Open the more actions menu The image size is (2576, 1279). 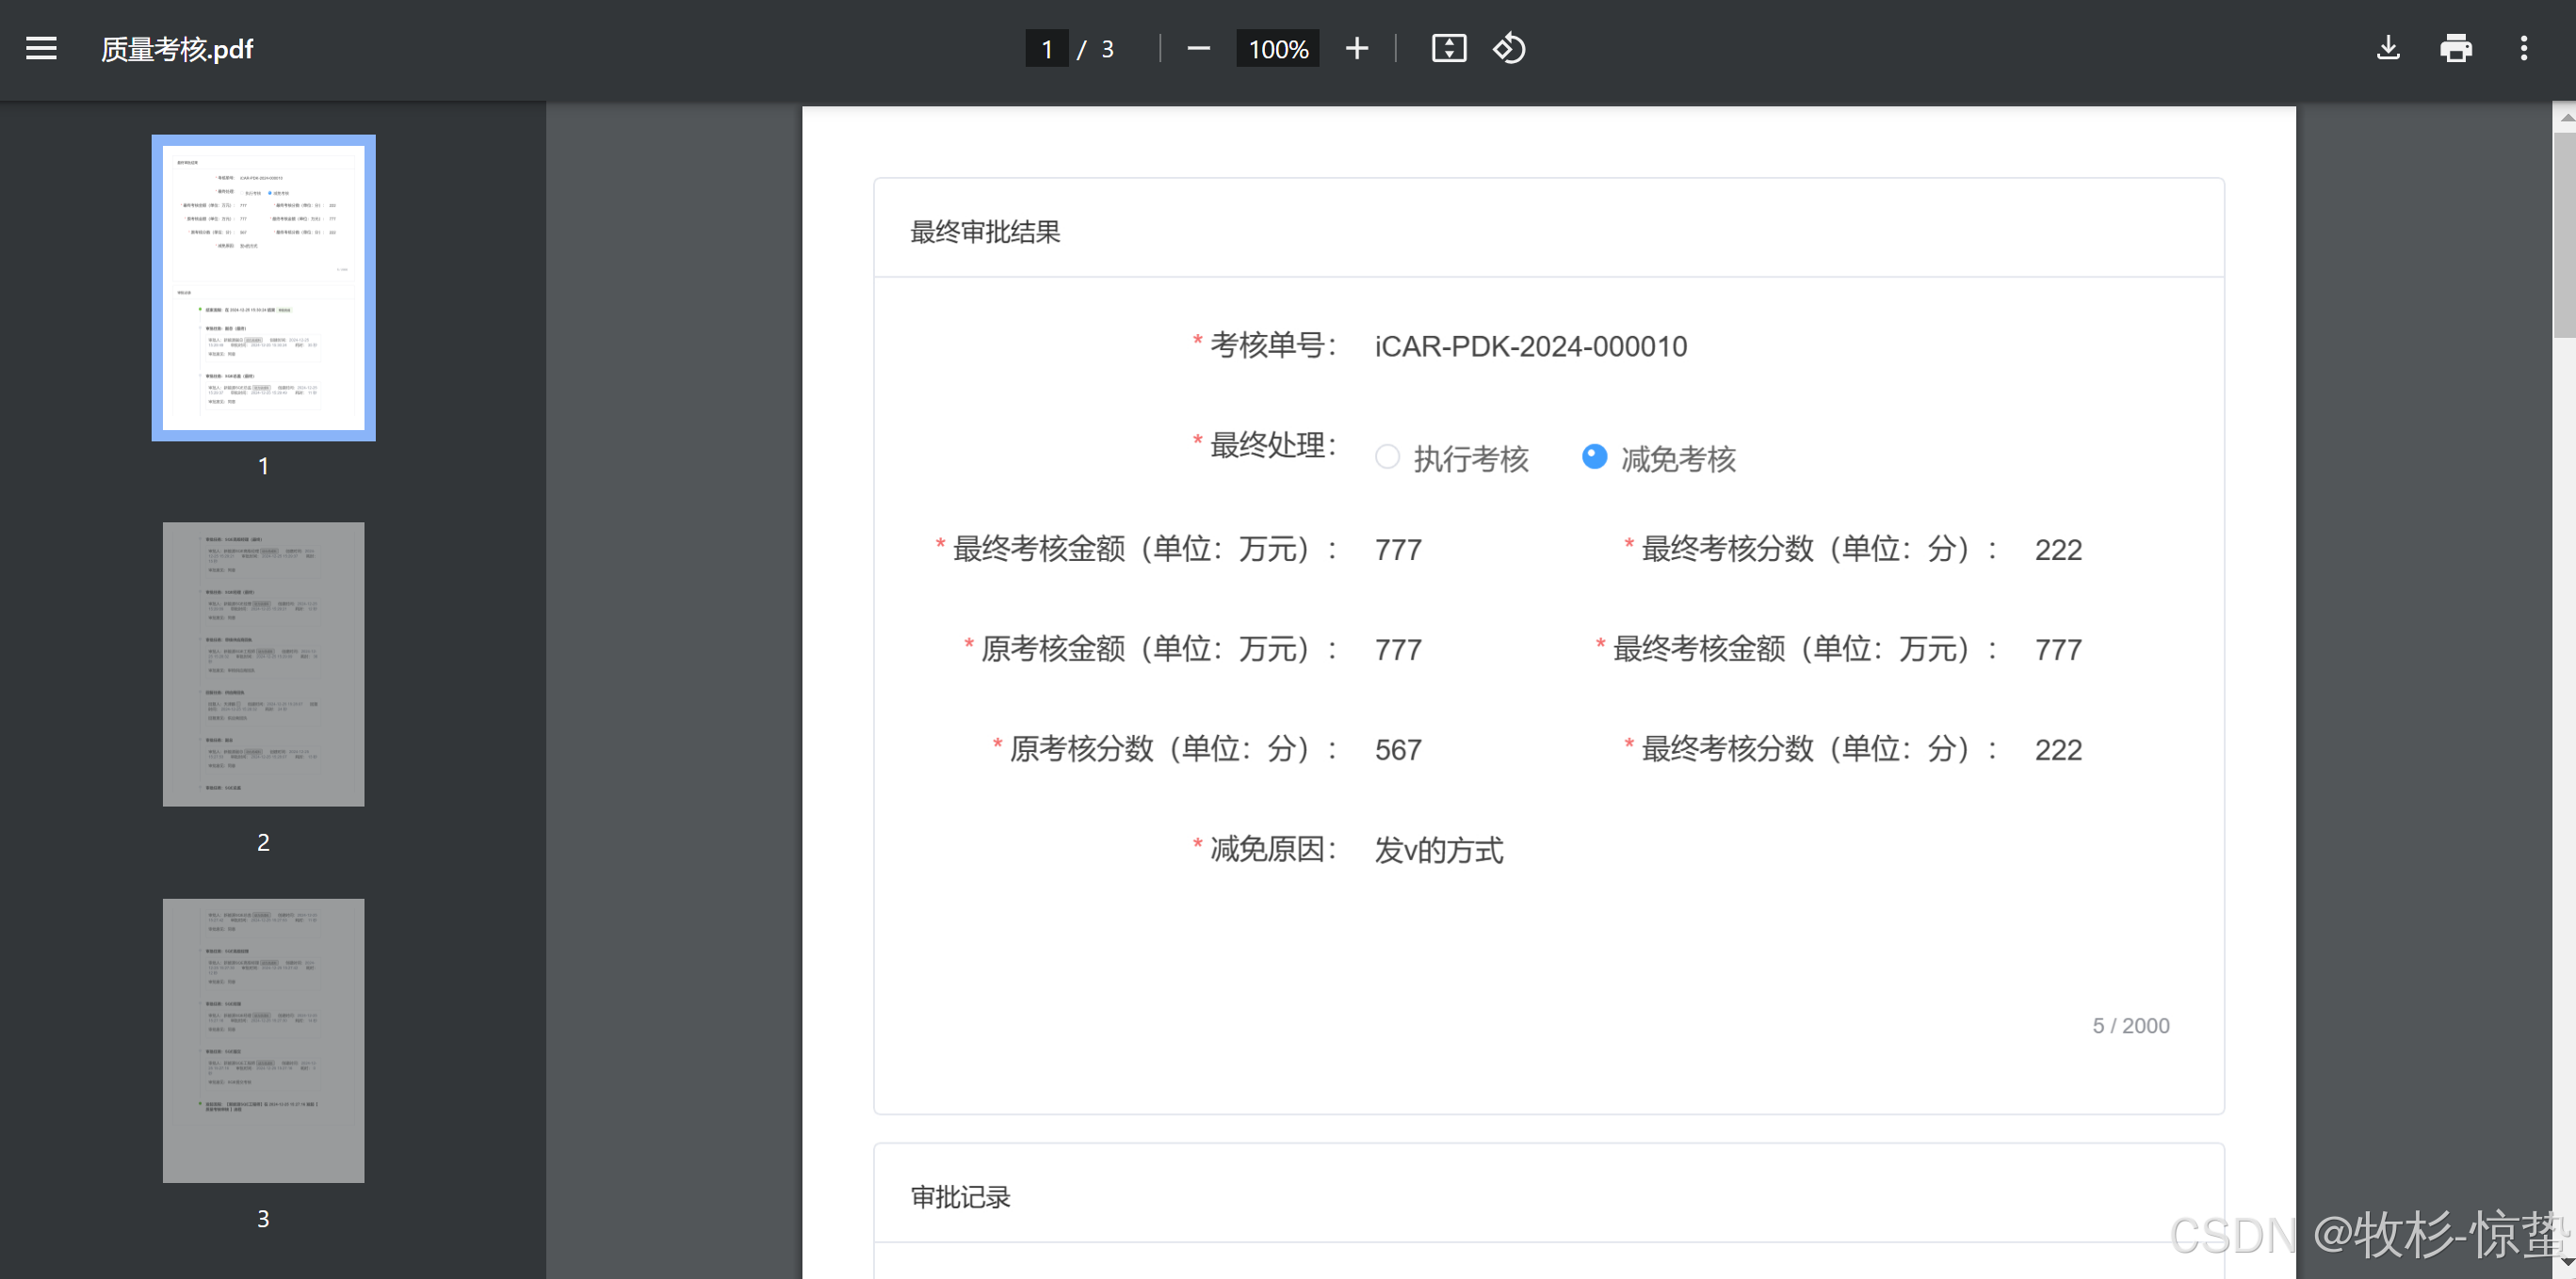coord(2524,48)
